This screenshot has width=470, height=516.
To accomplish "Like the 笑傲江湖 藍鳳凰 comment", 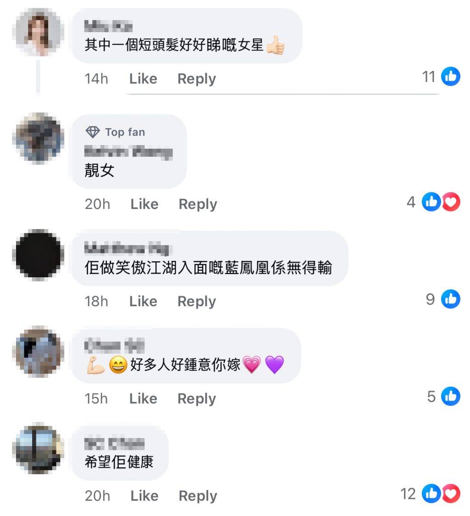I will coord(143,301).
